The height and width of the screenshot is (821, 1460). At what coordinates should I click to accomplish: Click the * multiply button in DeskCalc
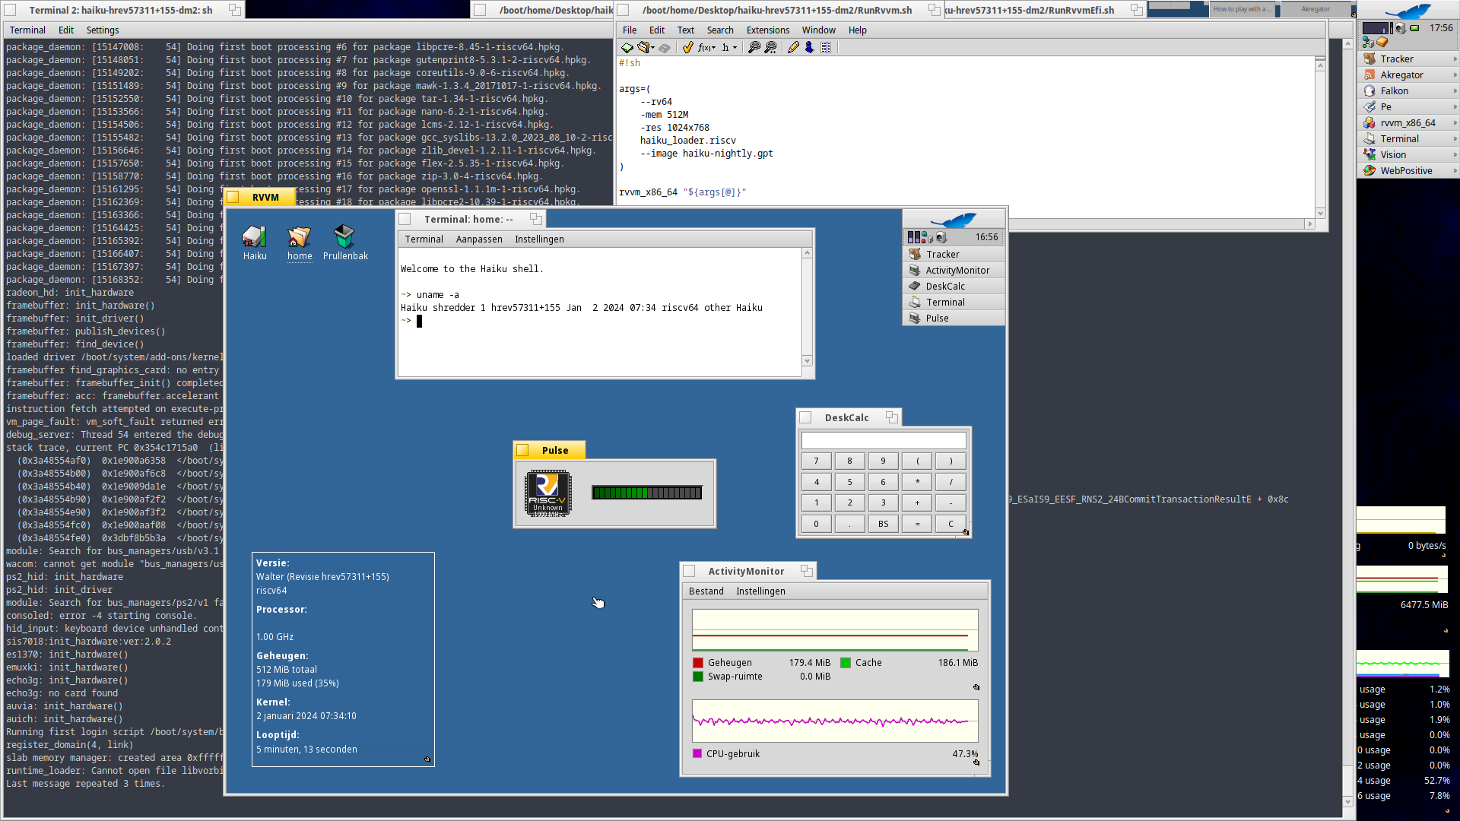[917, 482]
